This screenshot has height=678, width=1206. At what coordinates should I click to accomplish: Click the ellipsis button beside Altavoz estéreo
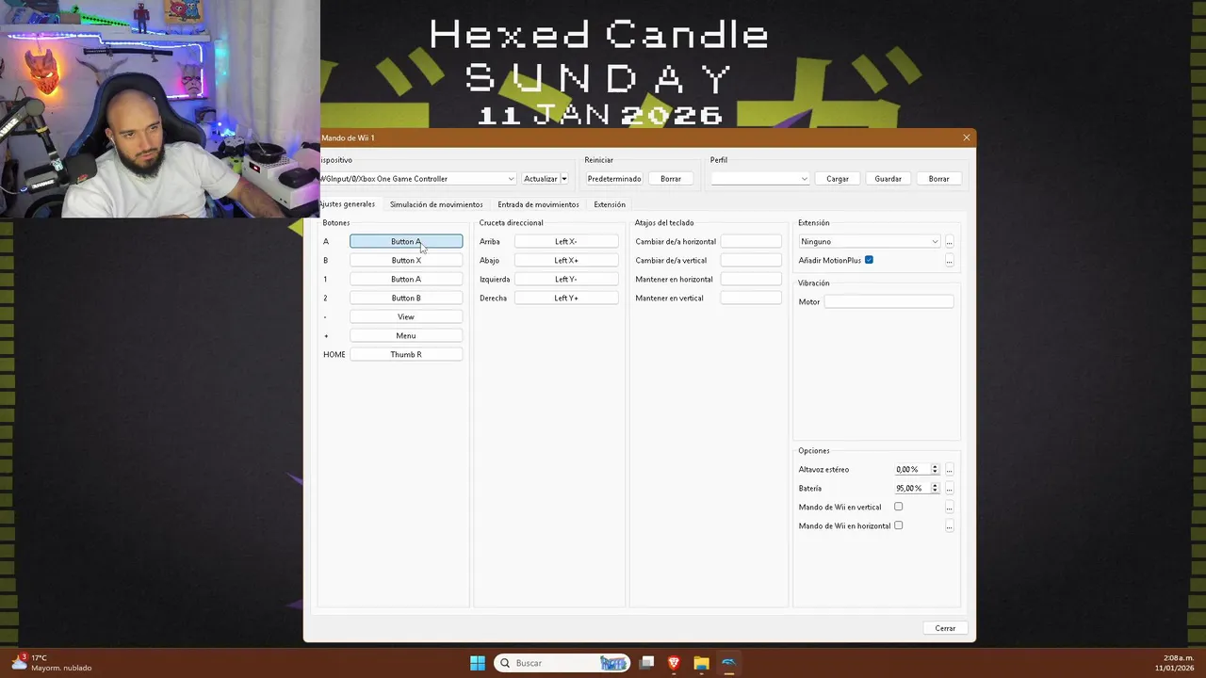tap(949, 470)
